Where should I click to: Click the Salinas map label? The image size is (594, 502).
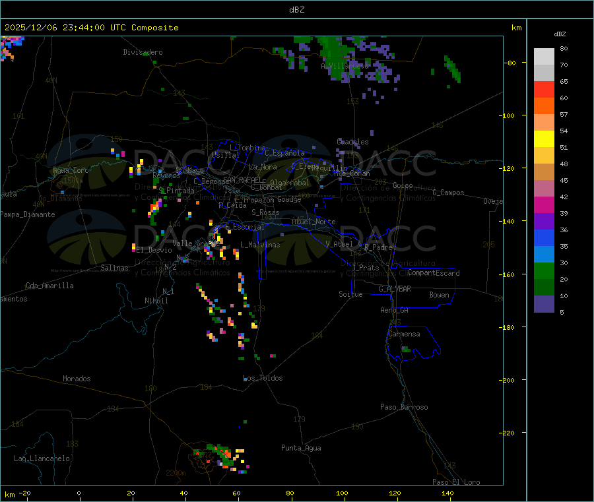pos(114,268)
